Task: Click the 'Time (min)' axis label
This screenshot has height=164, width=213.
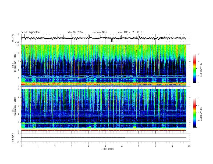Action: pyautogui.click(x=108, y=149)
